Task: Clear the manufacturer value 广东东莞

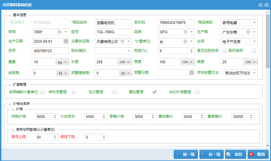Action: point(248,32)
